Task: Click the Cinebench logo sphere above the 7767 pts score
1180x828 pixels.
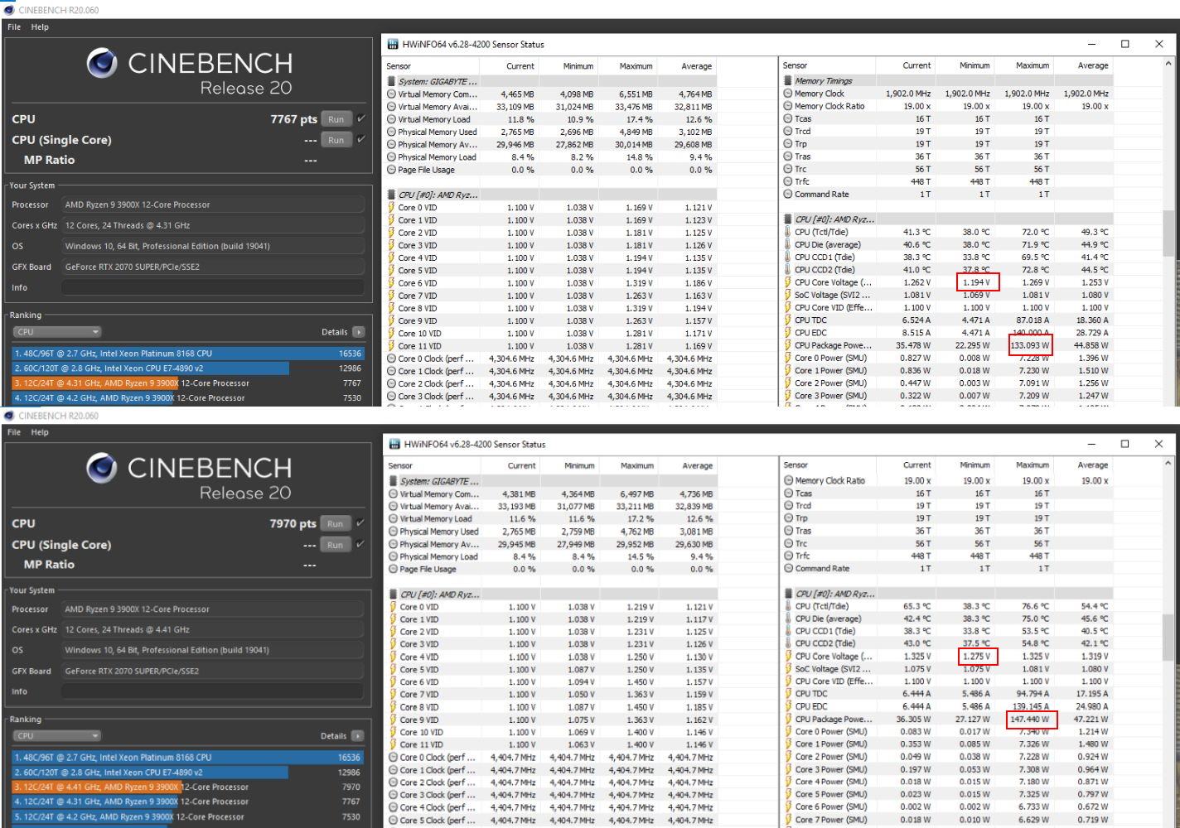Action: pyautogui.click(x=102, y=64)
